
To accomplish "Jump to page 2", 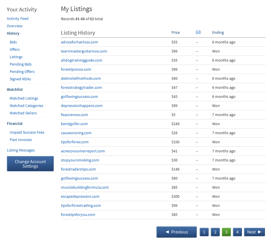I will [x=215, y=232].
